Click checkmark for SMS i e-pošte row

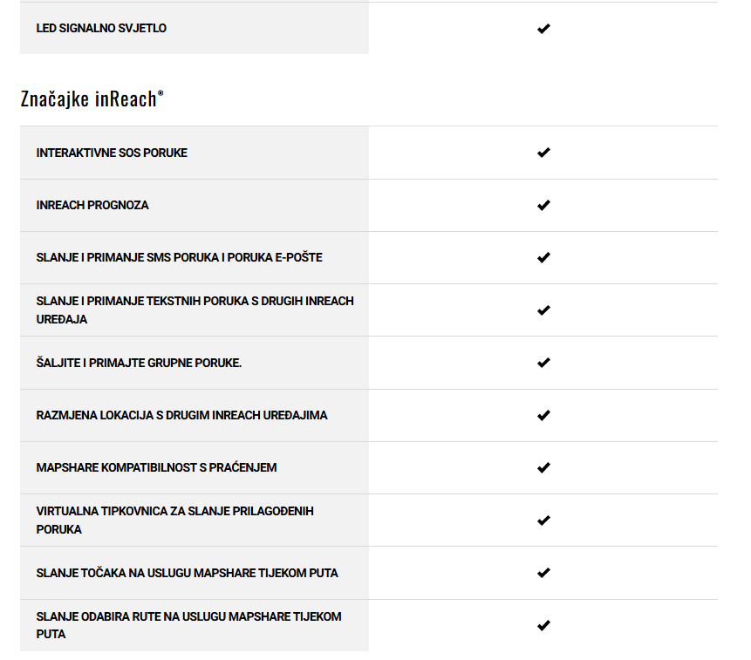click(x=543, y=258)
